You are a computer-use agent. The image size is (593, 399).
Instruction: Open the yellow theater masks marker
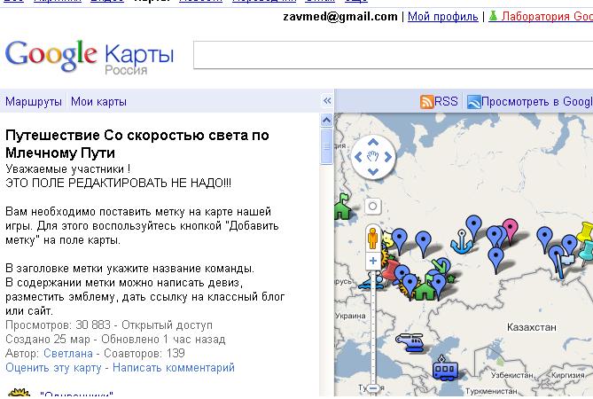[x=386, y=239]
